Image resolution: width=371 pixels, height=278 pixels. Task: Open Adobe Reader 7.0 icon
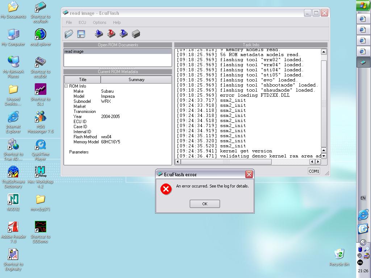[13, 232]
